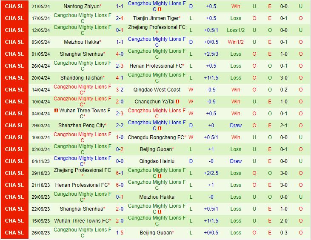Open Qingdao West Coast team link
The height and width of the screenshot is (240, 311).
click(x=157, y=90)
